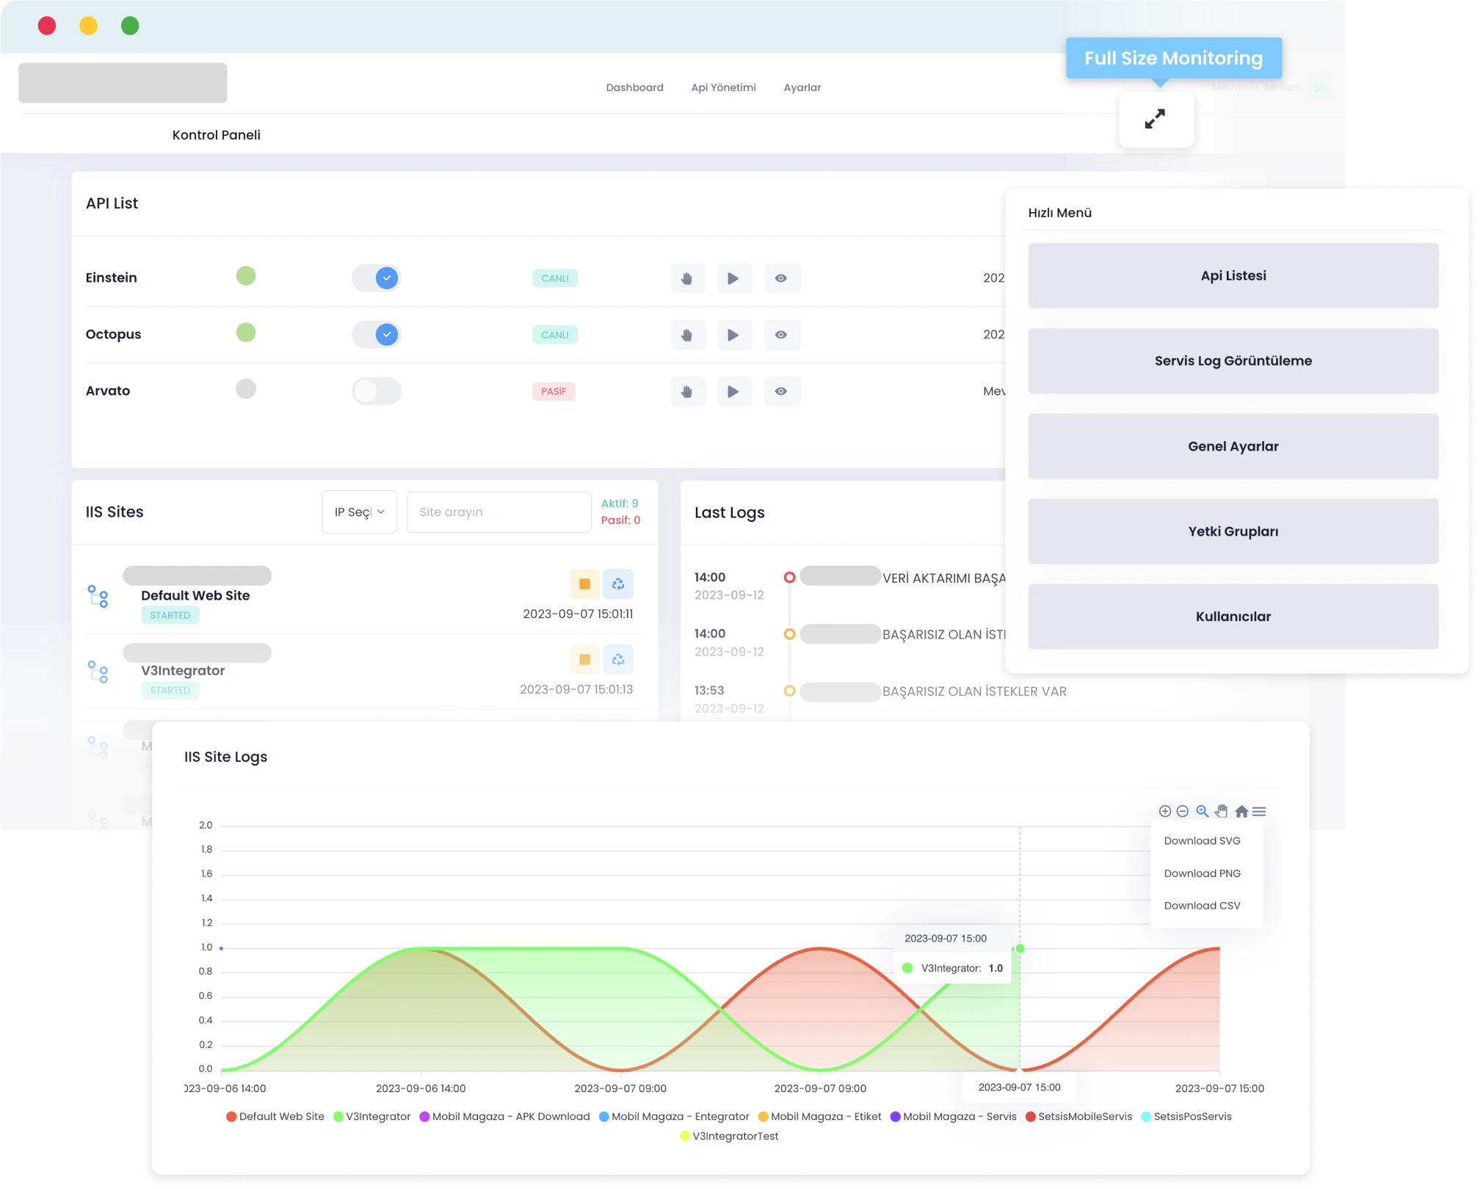Screen dimensions: 1480x1189
Task: Go to the Ayarlar navigation item
Action: 802,87
